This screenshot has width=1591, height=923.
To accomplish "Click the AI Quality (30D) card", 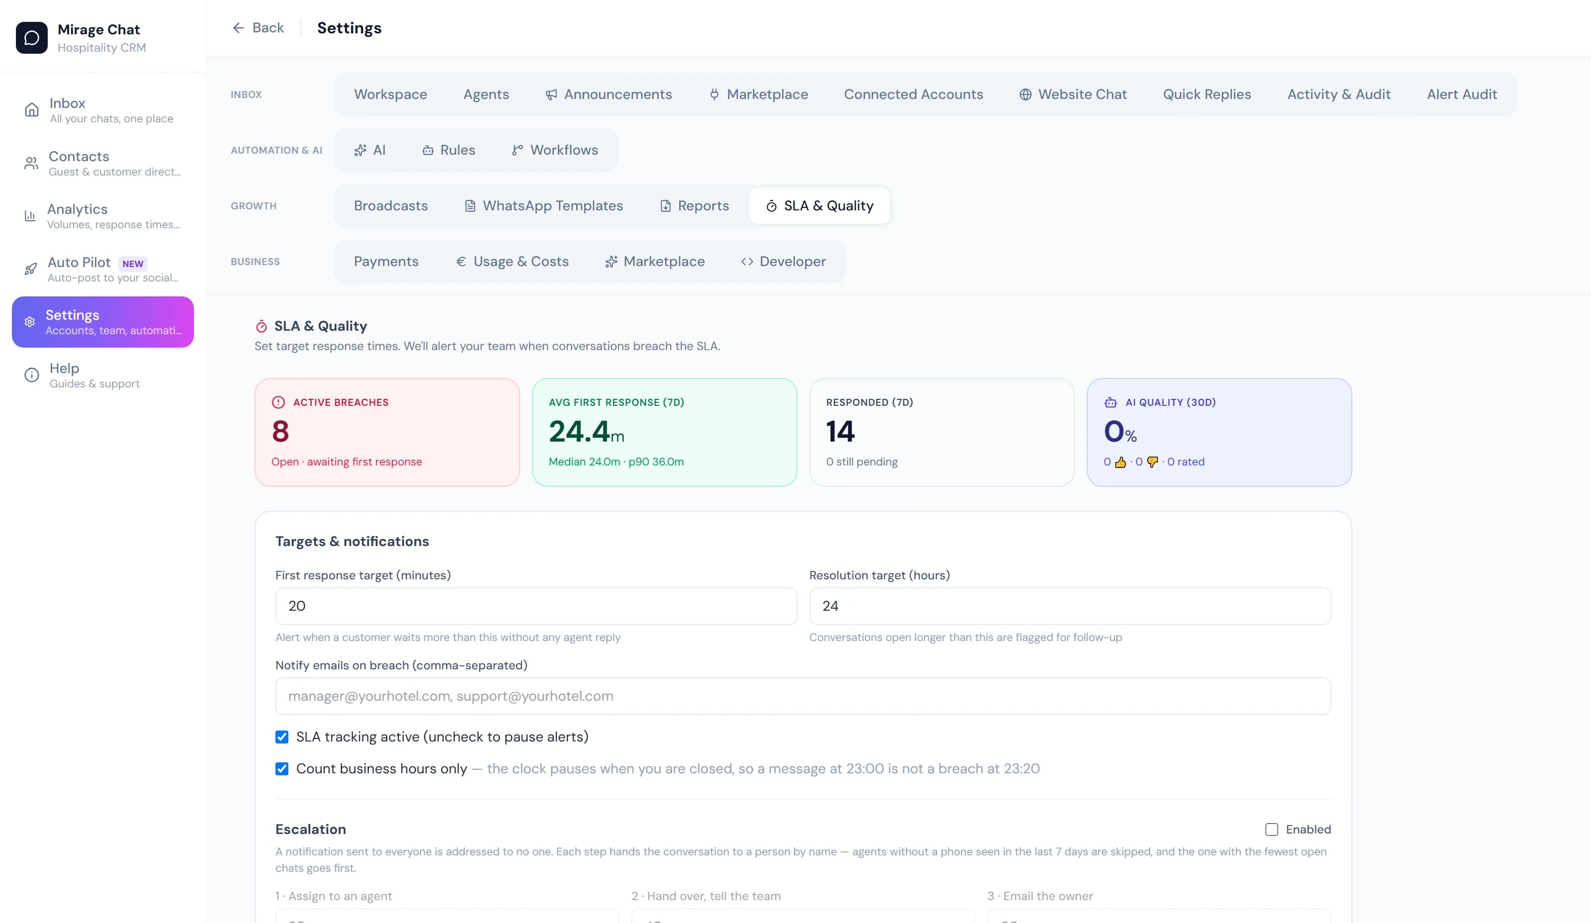I will pyautogui.click(x=1219, y=433).
